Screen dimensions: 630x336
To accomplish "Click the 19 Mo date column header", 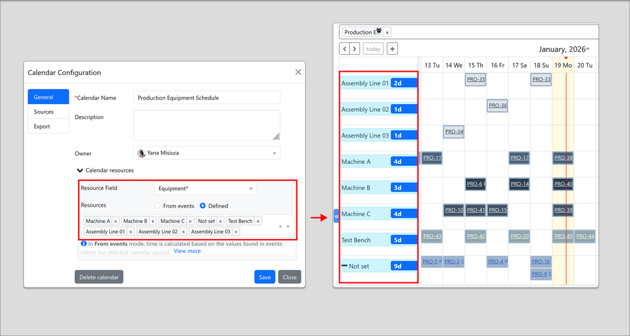I will [x=563, y=65].
